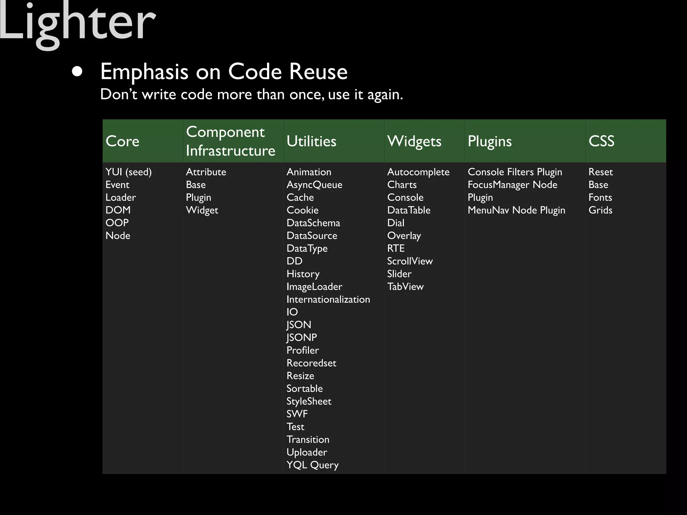Click 'Loader' in Core column

121,197
